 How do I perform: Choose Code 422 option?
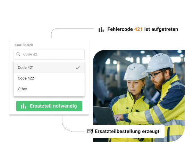click(49, 78)
